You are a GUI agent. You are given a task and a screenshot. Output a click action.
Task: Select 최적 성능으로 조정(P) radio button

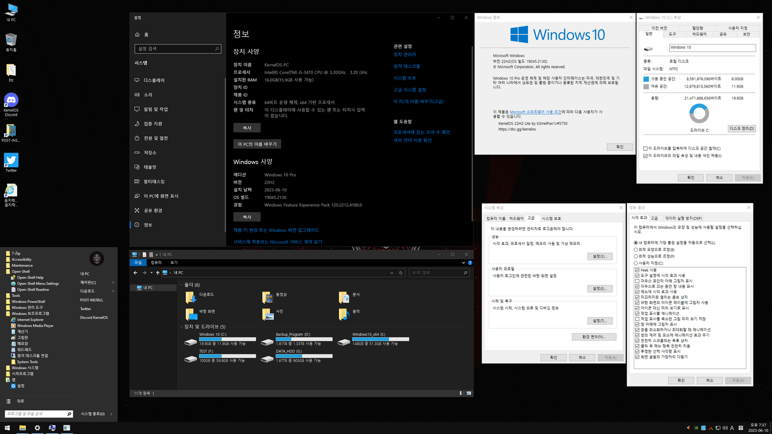pos(636,256)
